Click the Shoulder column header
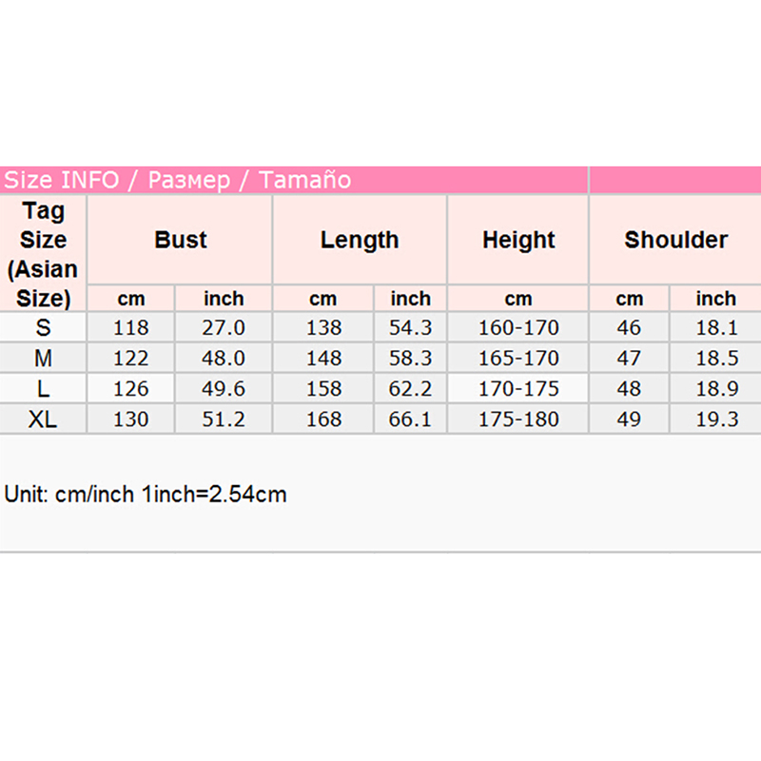The width and height of the screenshot is (761, 761). [x=675, y=240]
